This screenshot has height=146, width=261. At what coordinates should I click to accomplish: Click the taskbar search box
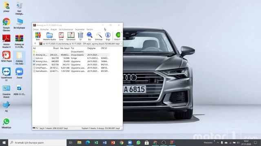[x=37, y=142]
